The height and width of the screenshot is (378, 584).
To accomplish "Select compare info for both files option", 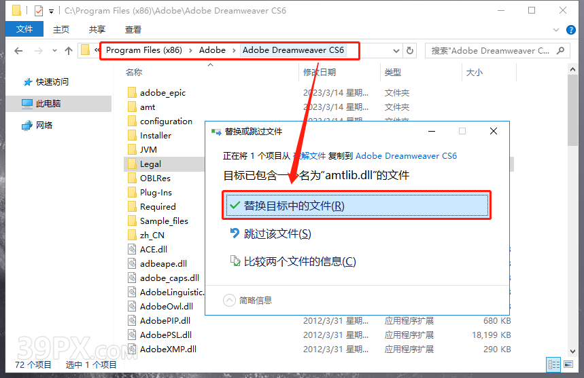I will pyautogui.click(x=293, y=262).
